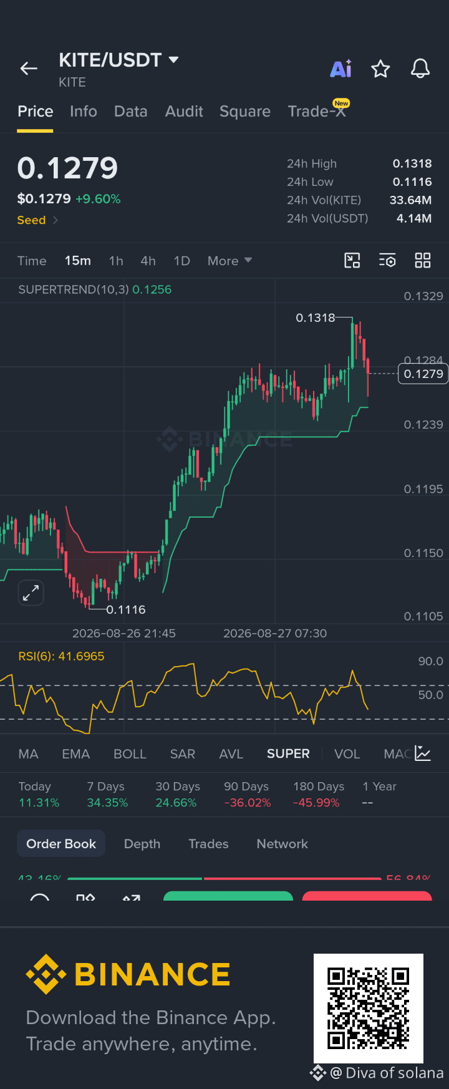Toggle the EMA indicator
This screenshot has width=449, height=1089.
[x=76, y=754]
